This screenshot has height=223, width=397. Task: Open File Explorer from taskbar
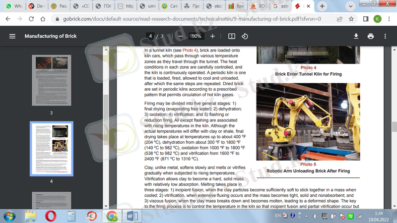pos(31,217)
